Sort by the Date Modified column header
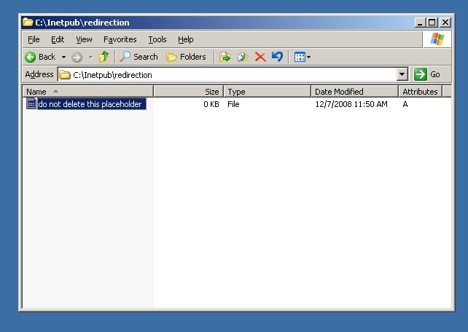The height and width of the screenshot is (332, 468). point(354,92)
